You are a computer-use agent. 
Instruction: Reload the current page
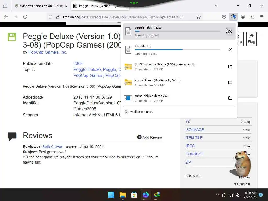tap(25, 17)
